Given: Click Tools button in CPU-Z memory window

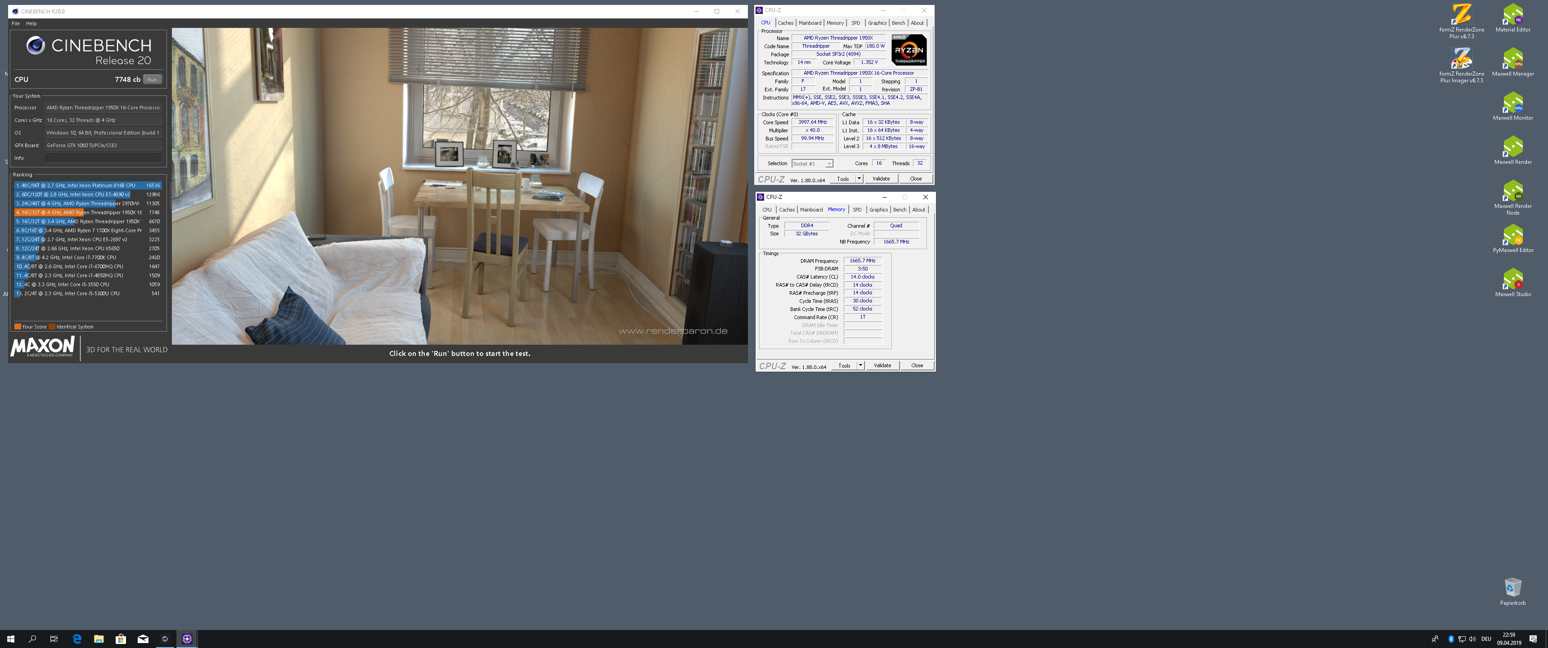Looking at the screenshot, I should point(844,365).
